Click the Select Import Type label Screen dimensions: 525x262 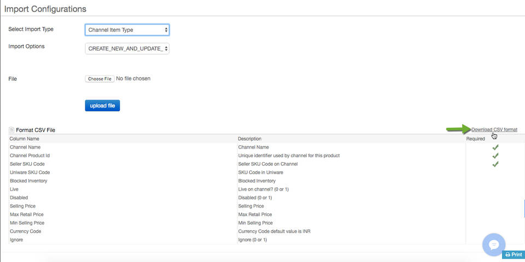[31, 29]
